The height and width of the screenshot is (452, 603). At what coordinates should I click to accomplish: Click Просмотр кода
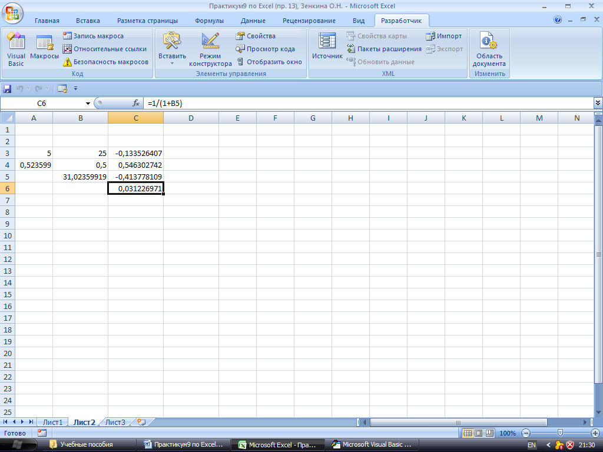click(x=266, y=49)
